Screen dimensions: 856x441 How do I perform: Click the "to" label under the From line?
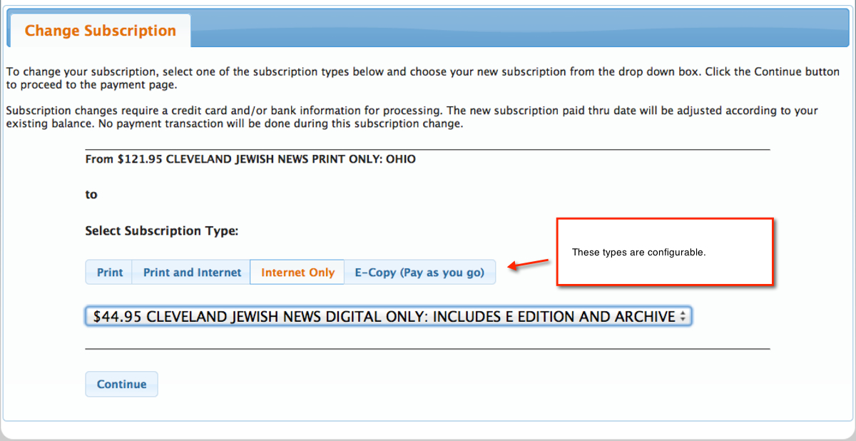(91, 195)
